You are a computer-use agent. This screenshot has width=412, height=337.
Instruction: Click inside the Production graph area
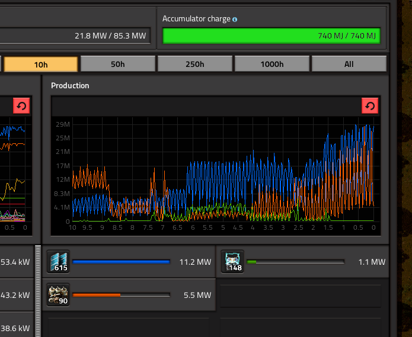click(223, 172)
